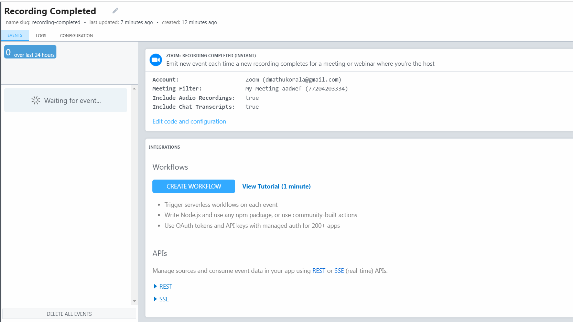Open Edit code and configuration link
This screenshot has width=573, height=322.
pos(189,121)
